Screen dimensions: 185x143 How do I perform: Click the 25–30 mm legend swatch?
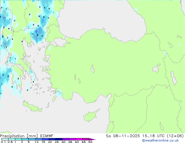[x=59, y=139]
